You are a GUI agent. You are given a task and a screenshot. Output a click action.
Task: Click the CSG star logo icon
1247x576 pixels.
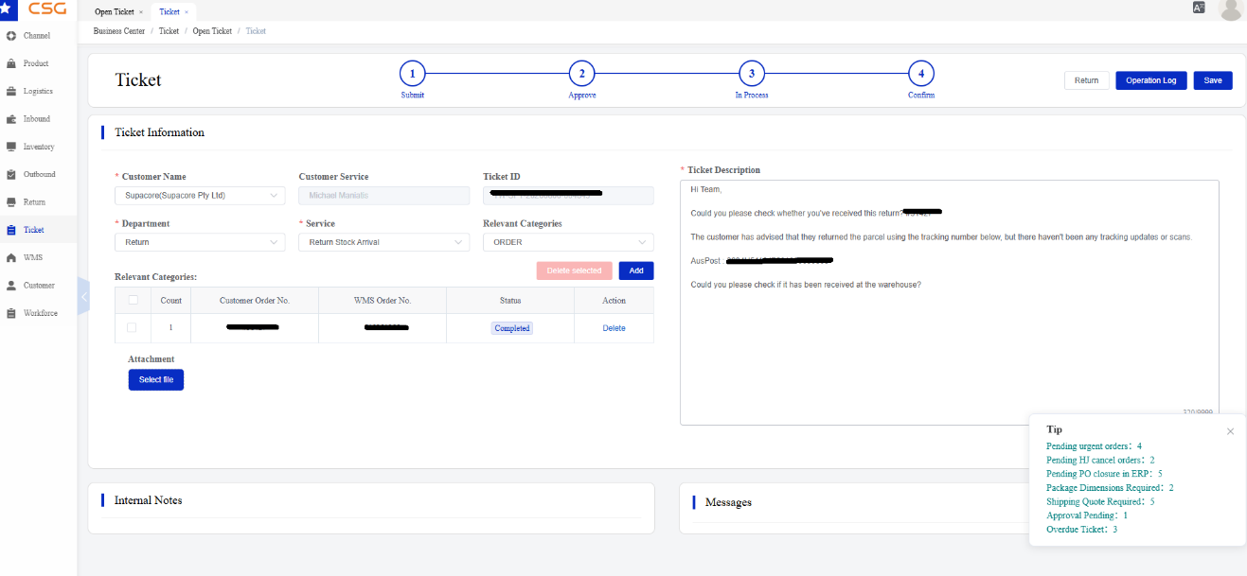(x=5, y=8)
